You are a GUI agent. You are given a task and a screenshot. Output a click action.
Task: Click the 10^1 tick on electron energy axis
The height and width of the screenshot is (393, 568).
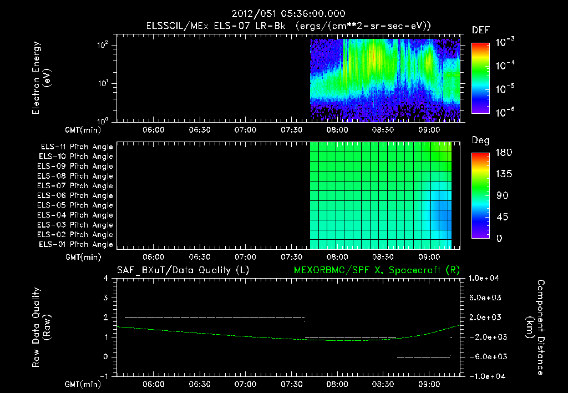point(103,83)
